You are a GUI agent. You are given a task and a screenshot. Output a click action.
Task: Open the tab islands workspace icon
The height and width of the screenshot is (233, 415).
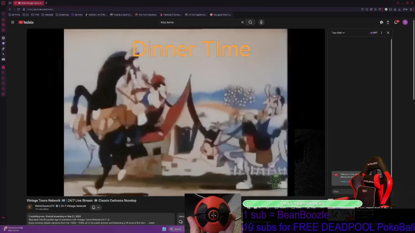(x=10, y=3)
